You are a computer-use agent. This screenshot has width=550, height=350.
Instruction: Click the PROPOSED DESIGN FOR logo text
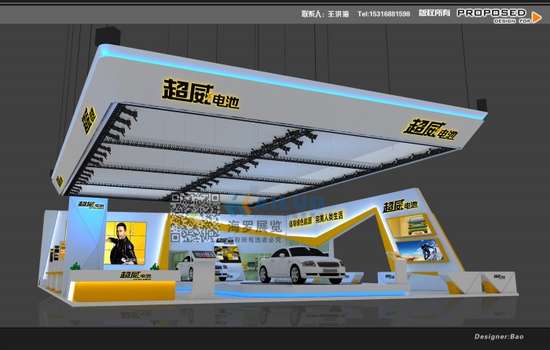click(x=493, y=16)
